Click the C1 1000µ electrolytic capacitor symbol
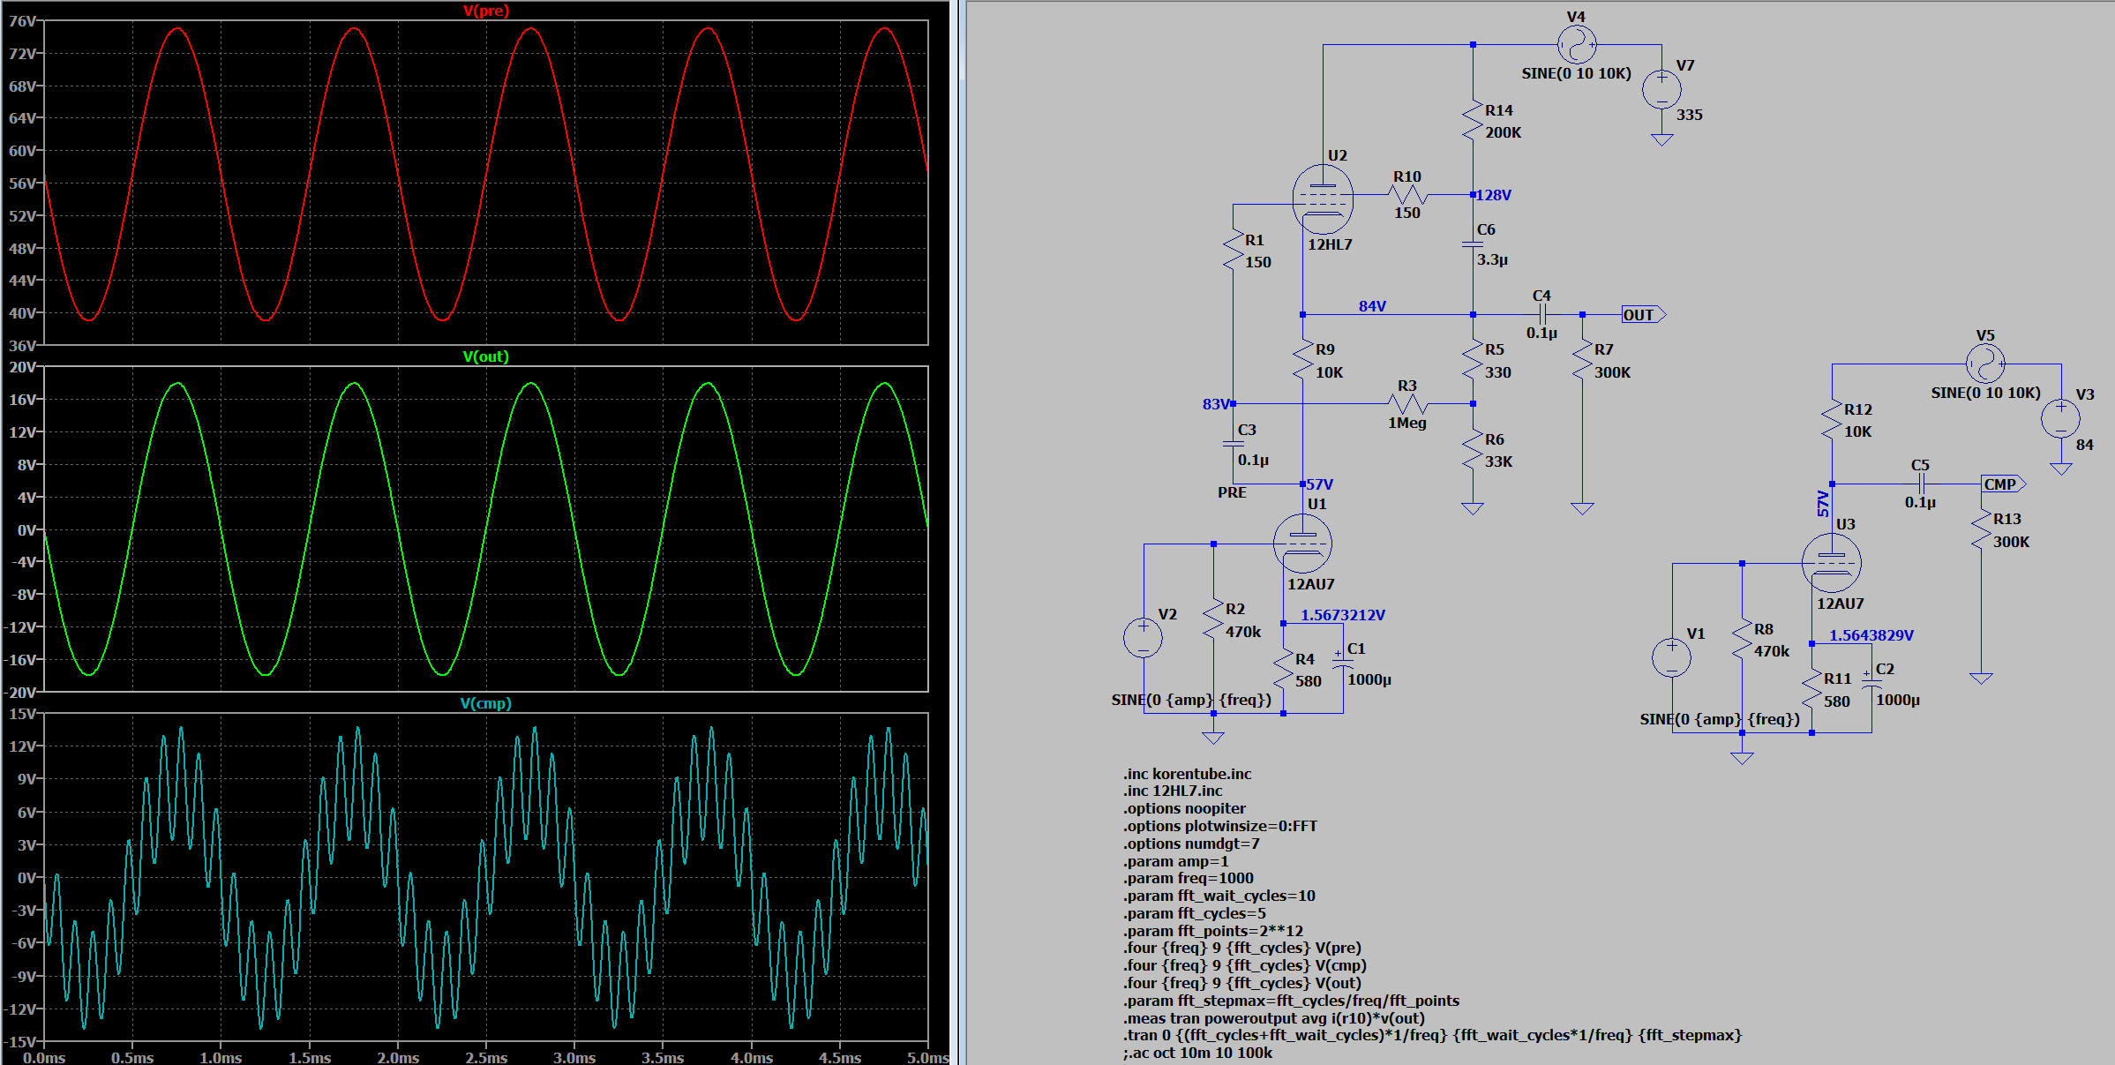The image size is (2115, 1065). pos(1343,663)
